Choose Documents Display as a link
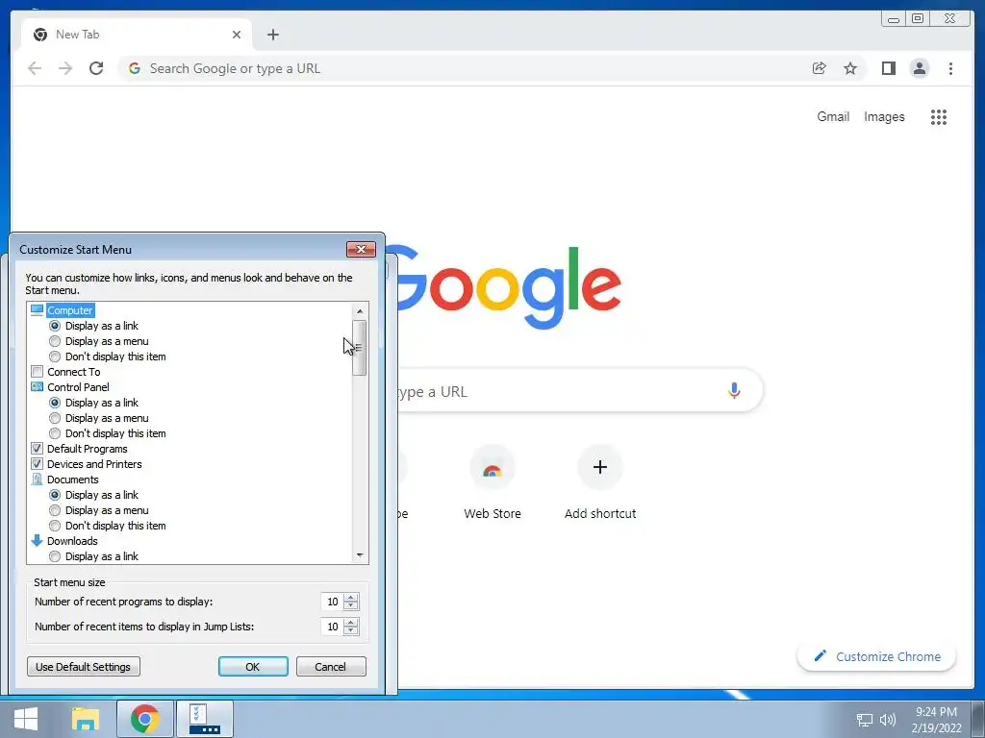Viewport: 985px width, 738px height. click(55, 495)
